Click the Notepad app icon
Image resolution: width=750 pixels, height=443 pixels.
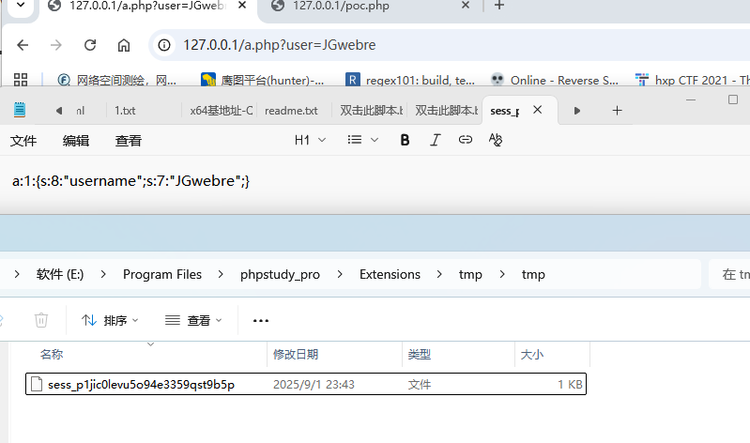[x=20, y=110]
